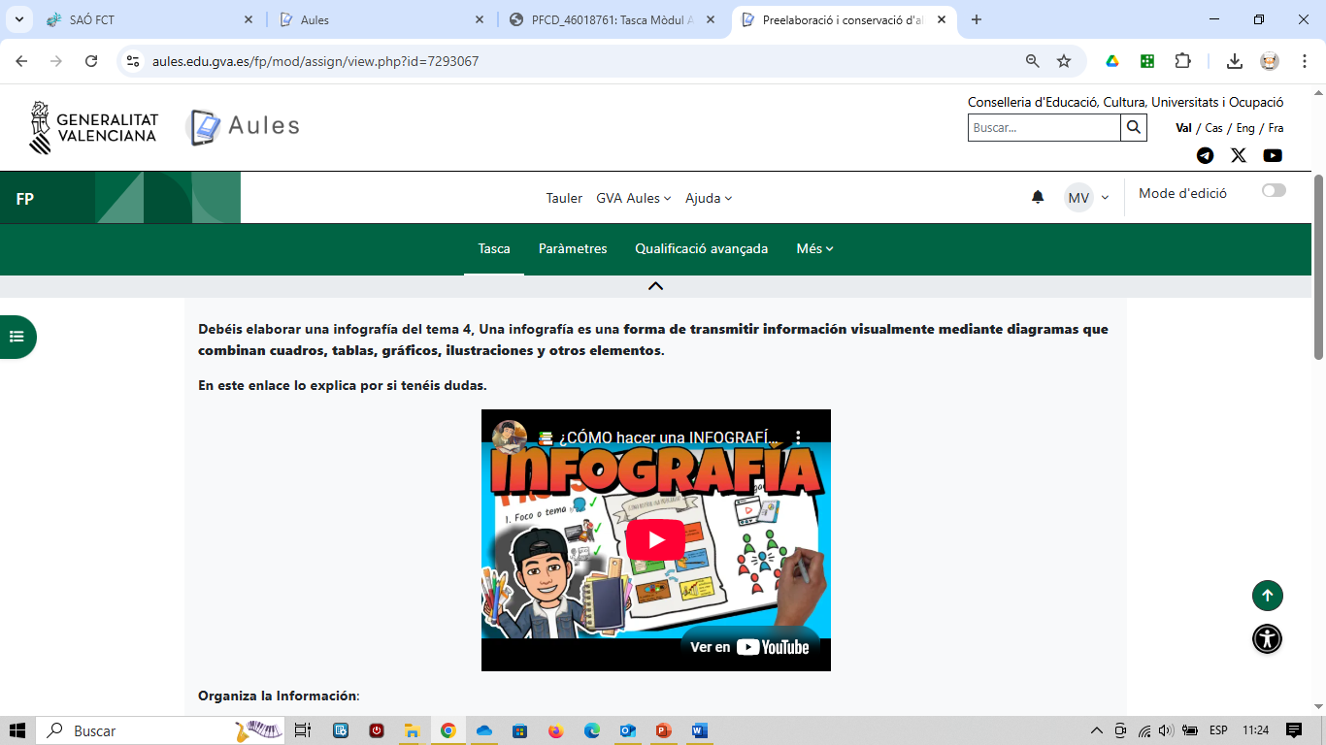Switch language to Cas
This screenshot has height=745, width=1326.
pos(1213,128)
